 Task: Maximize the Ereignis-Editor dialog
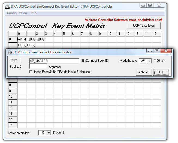(156, 51)
